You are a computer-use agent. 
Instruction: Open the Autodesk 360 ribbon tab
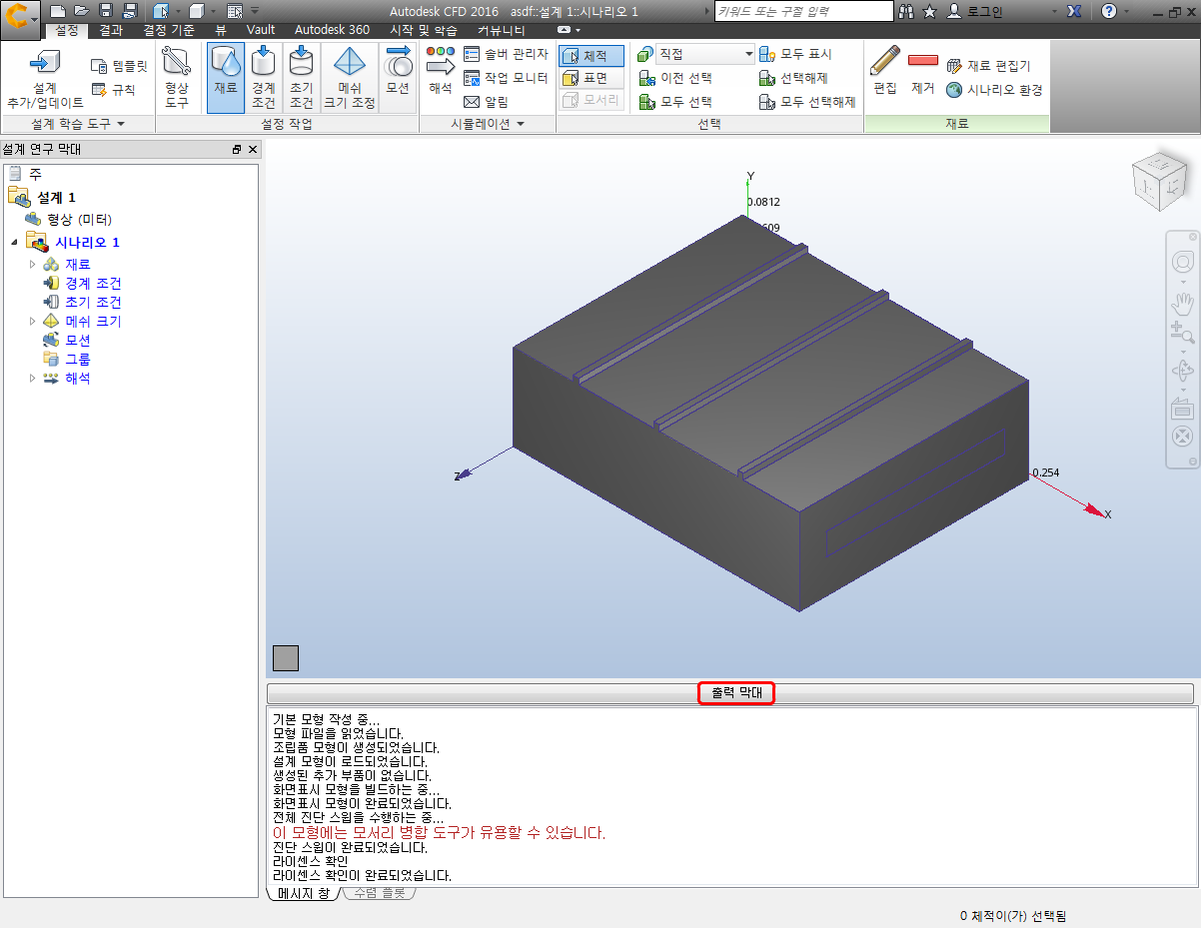[333, 30]
